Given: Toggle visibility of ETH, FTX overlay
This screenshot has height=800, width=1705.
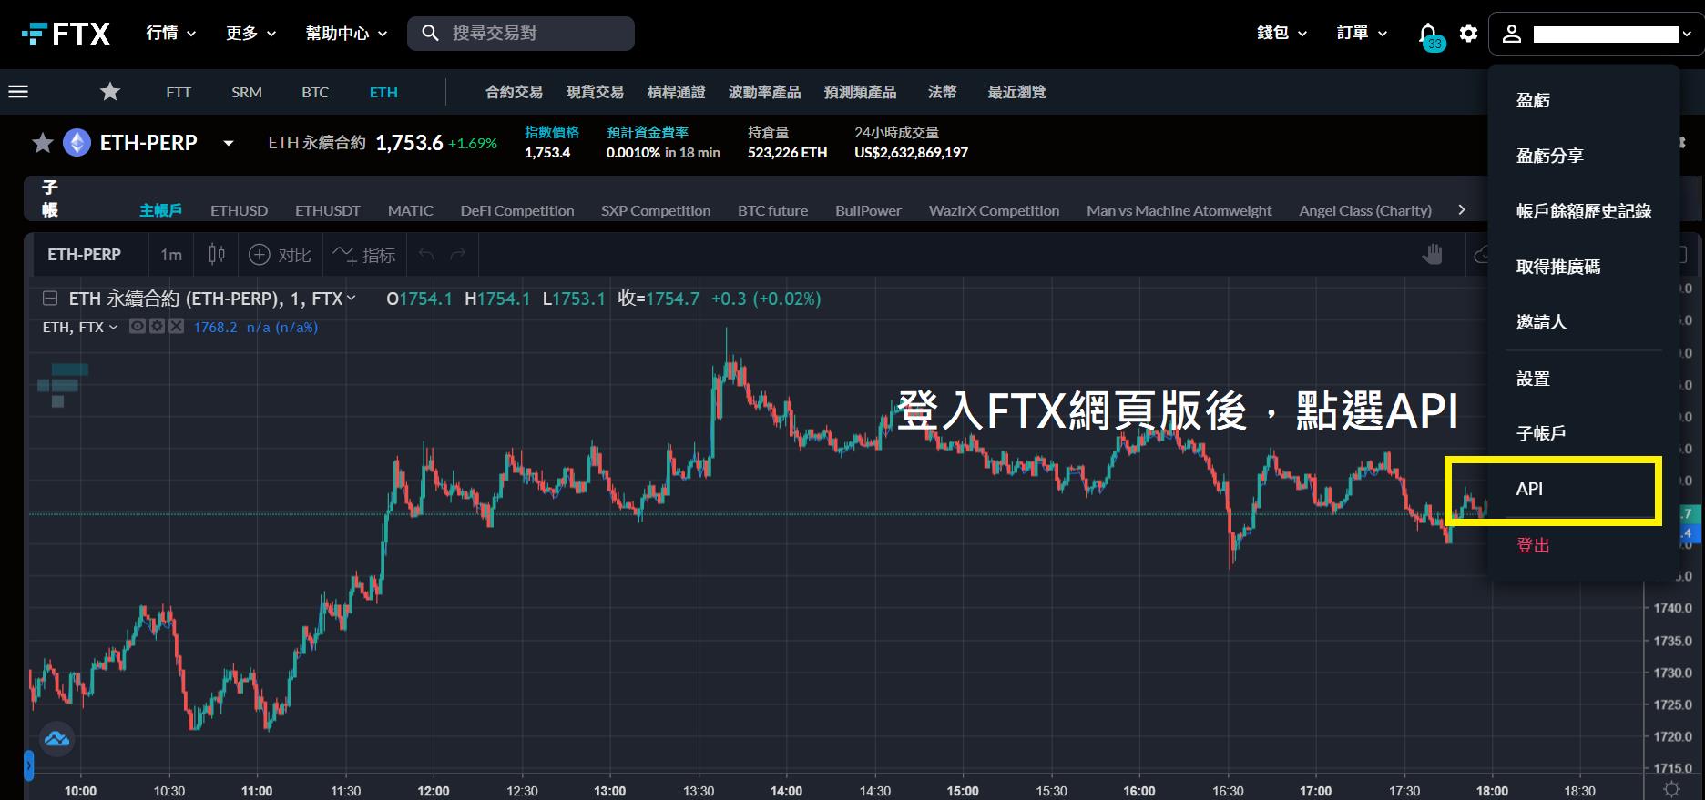Looking at the screenshot, I should coord(138,327).
